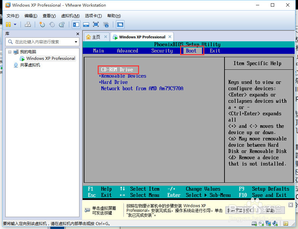298x229 pixels.
Task: Open the suspend button dropdown arrow
Action: coord(15,24)
